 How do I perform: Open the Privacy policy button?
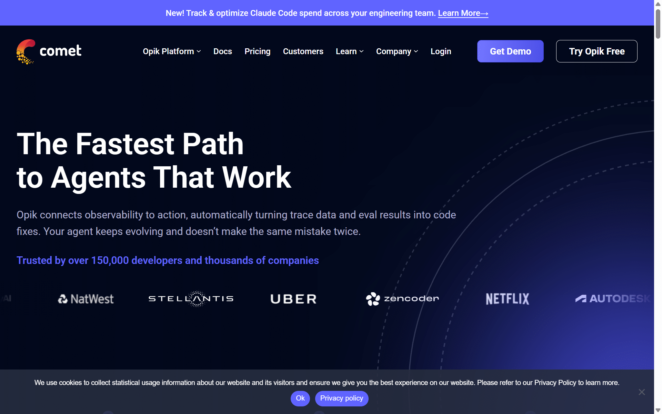tap(342, 398)
